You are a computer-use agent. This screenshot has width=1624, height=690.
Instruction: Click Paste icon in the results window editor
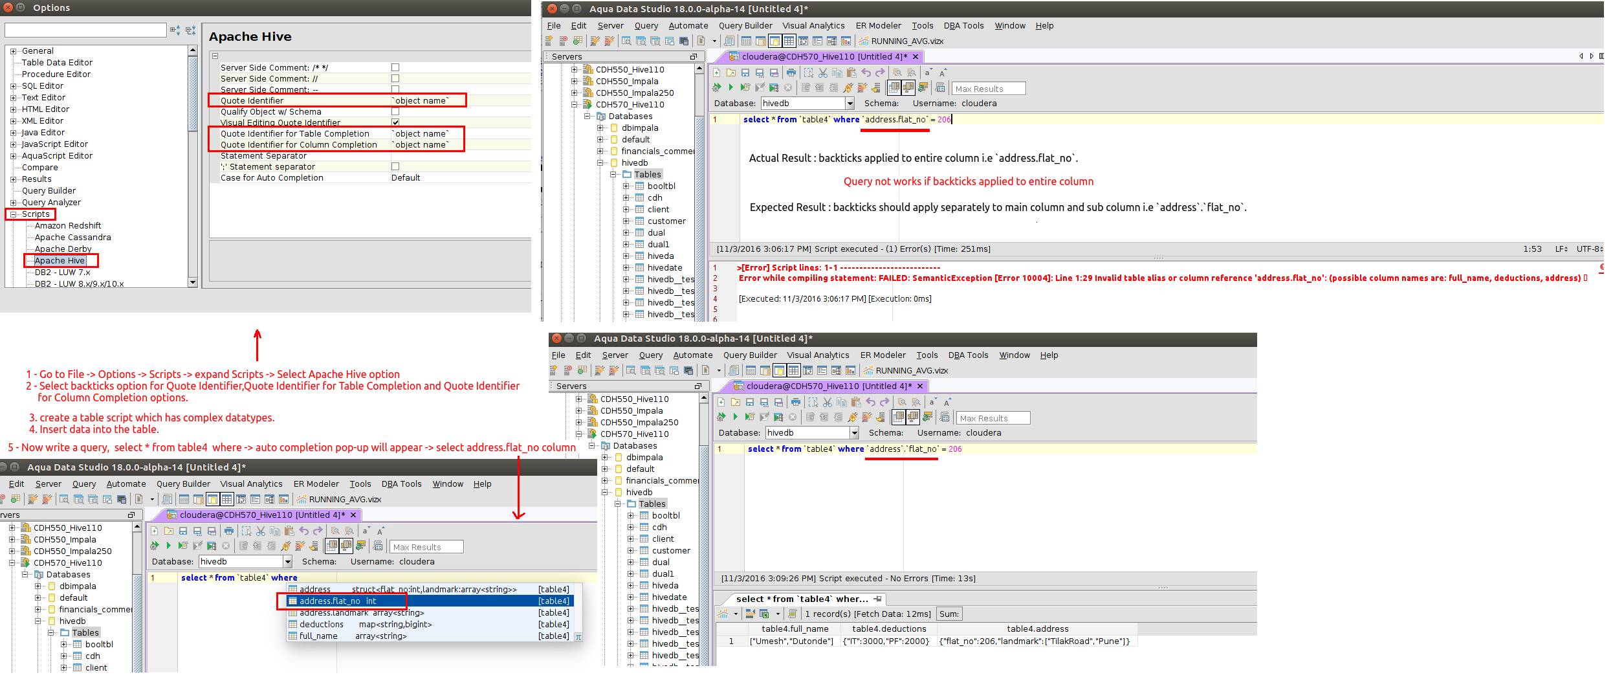click(856, 402)
